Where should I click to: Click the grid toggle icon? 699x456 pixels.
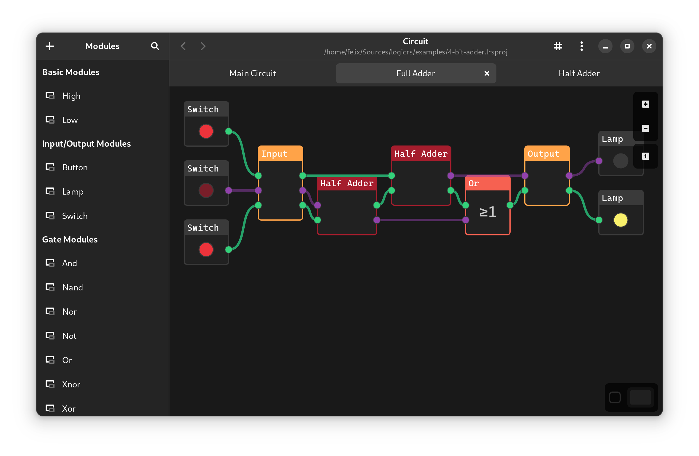pyautogui.click(x=558, y=46)
